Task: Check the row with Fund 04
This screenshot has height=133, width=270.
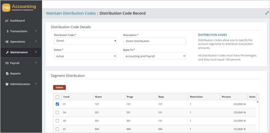Action: (57, 112)
